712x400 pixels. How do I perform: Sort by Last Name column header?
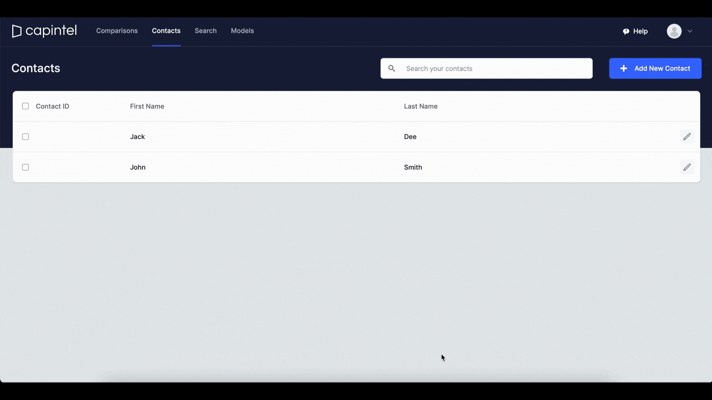pos(421,106)
